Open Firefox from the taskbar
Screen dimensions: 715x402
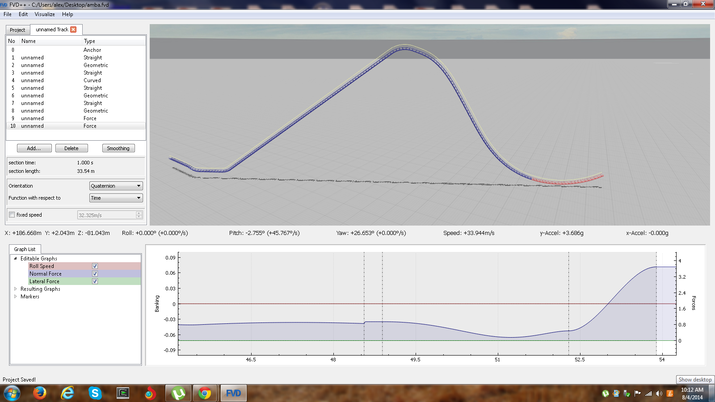click(40, 393)
